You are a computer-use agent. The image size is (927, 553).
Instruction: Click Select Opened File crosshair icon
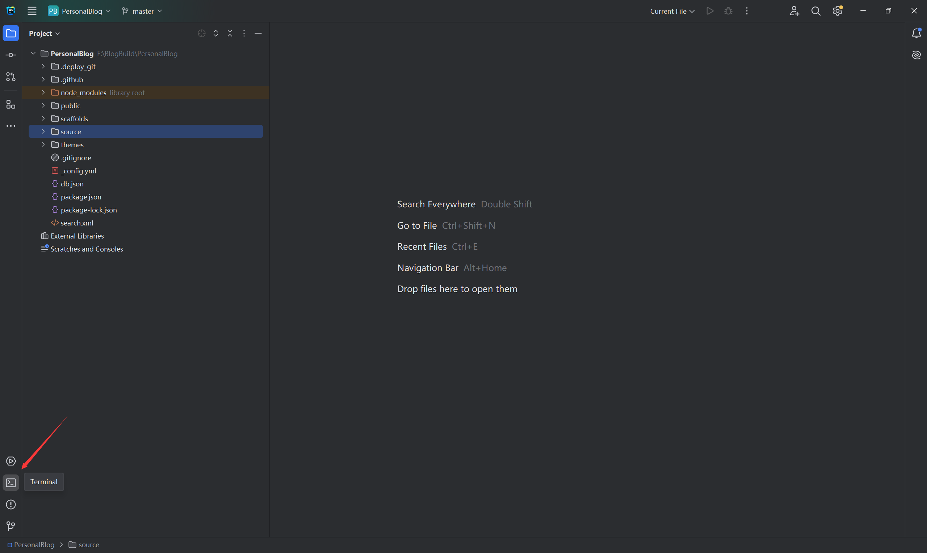202,33
